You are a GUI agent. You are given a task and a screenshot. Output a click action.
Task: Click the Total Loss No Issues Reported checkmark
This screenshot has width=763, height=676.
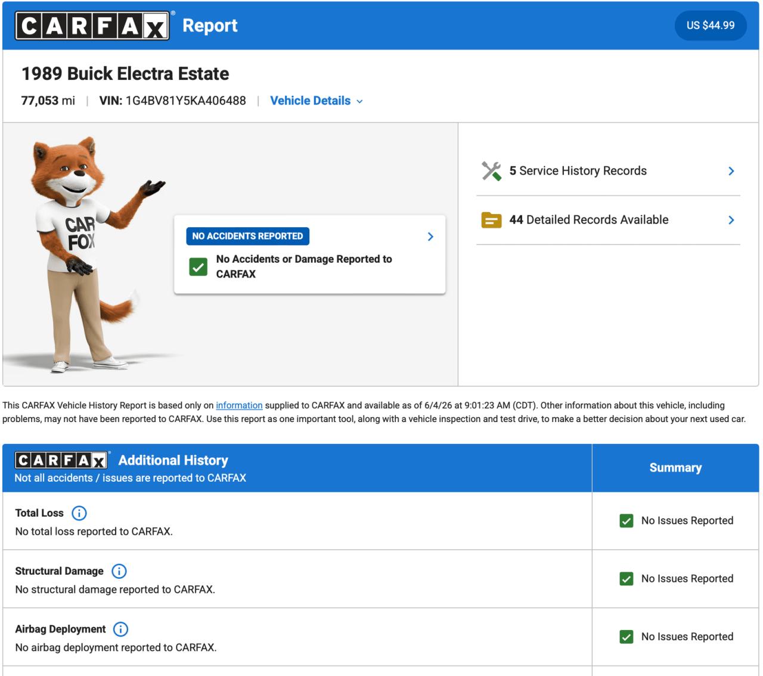(626, 521)
